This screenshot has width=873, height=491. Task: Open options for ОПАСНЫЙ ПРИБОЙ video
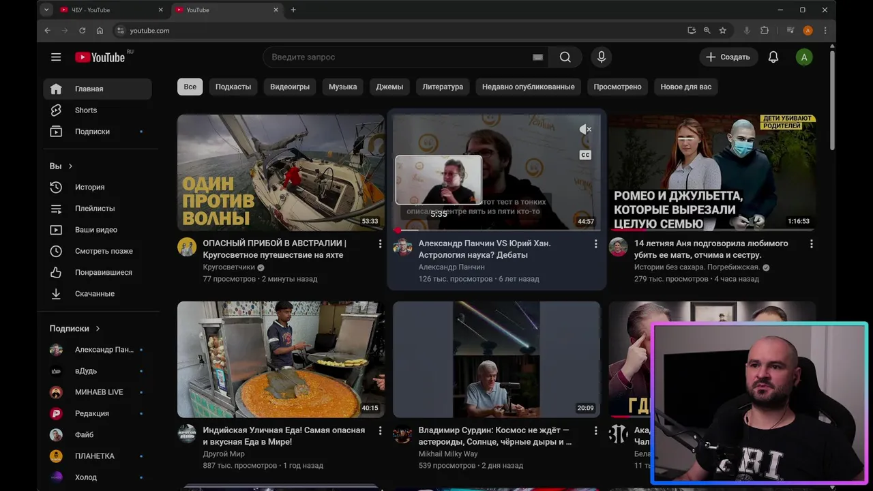tap(380, 244)
